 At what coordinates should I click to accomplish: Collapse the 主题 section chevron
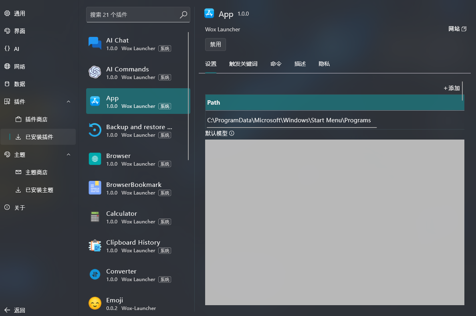click(69, 155)
